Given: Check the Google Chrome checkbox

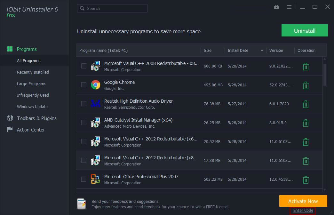Looking at the screenshot, I should coord(84,85).
